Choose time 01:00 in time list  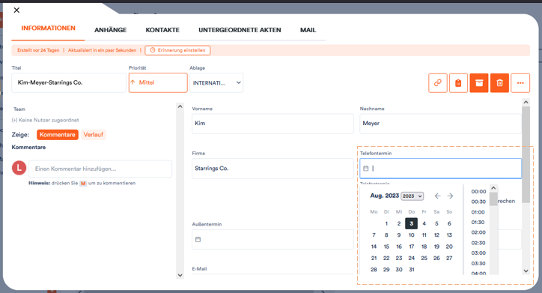pos(478,212)
